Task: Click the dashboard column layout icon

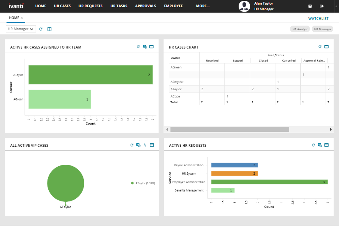Action: pos(49,29)
